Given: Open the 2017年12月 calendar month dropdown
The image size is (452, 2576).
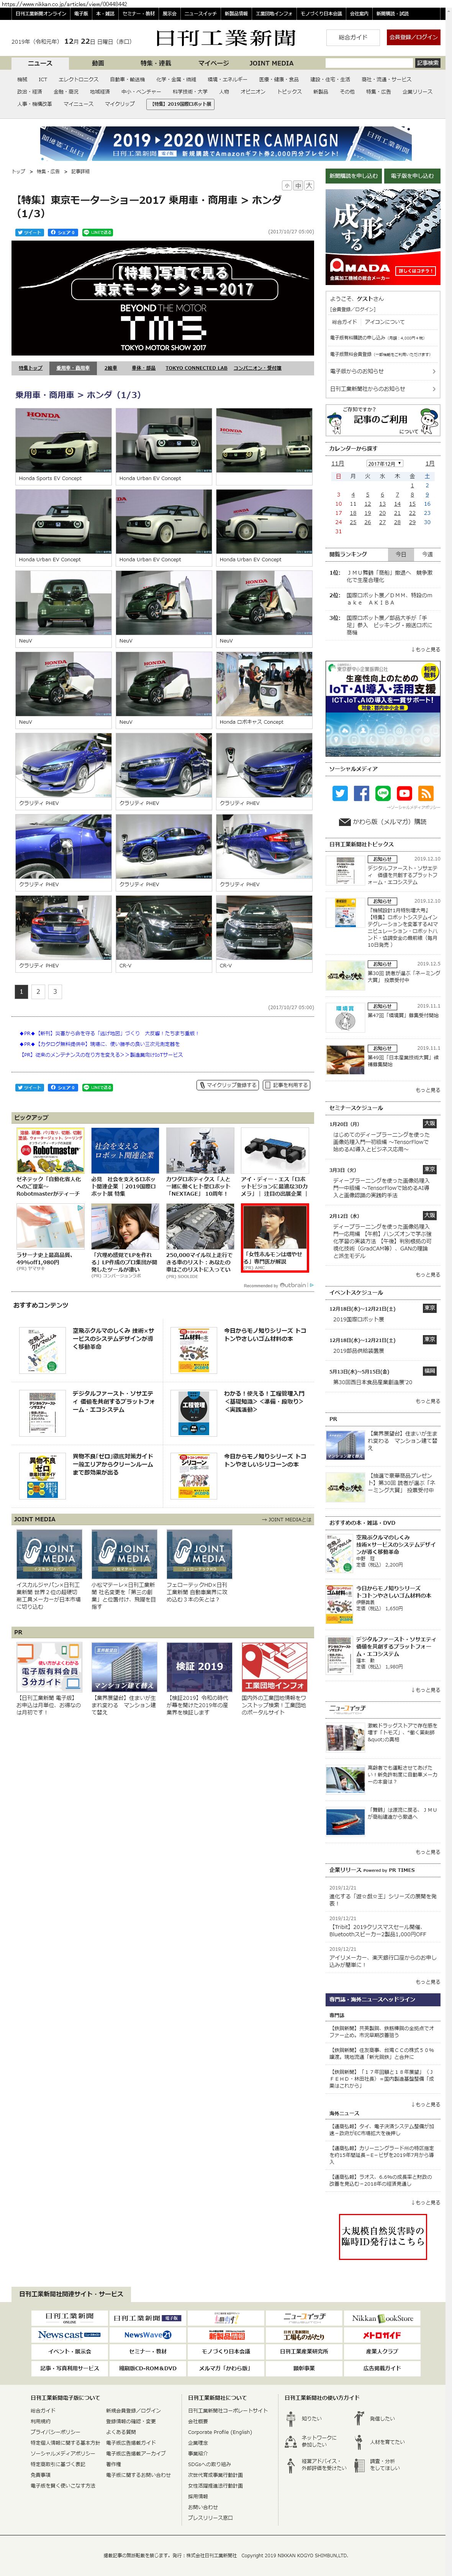Looking at the screenshot, I should pyautogui.click(x=383, y=464).
